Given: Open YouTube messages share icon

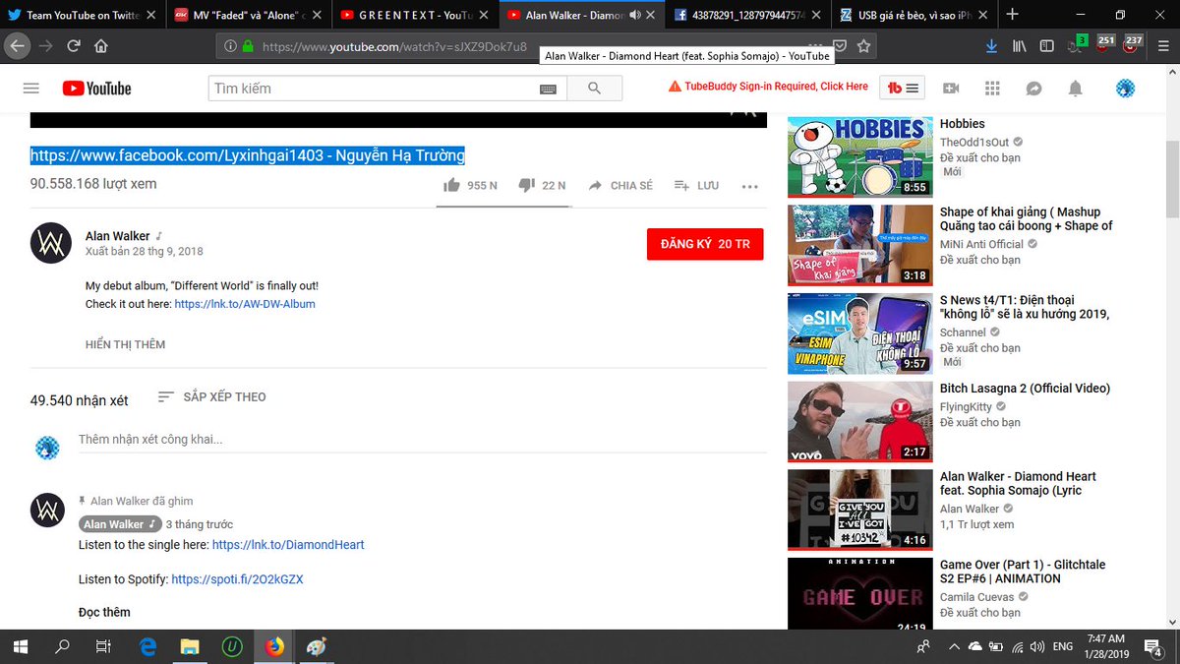Looking at the screenshot, I should coord(1033,89).
